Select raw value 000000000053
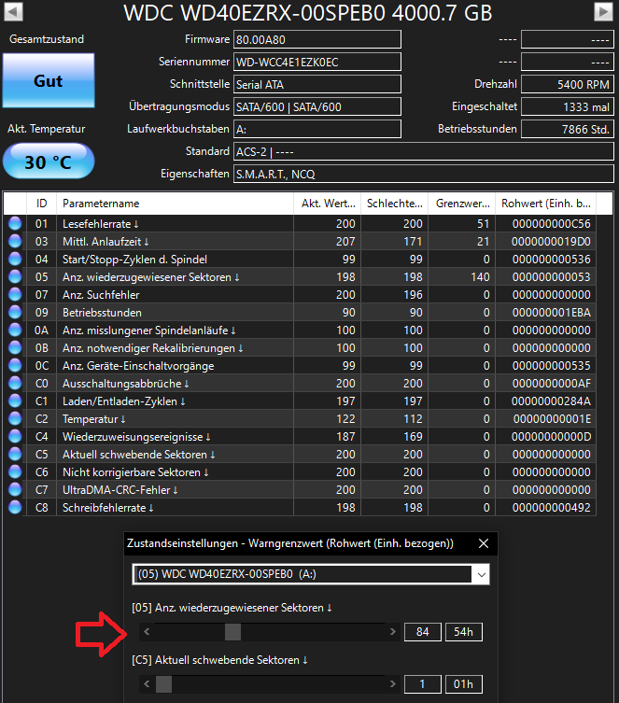The image size is (619, 703). click(x=552, y=277)
